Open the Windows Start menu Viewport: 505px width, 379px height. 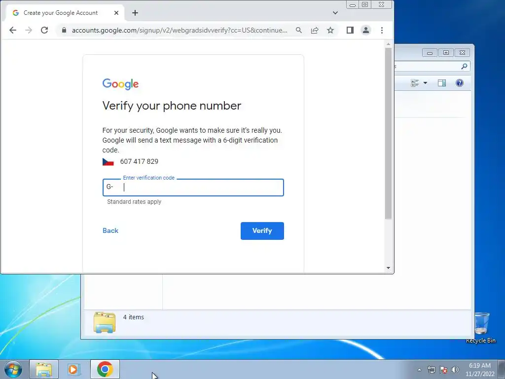click(13, 369)
